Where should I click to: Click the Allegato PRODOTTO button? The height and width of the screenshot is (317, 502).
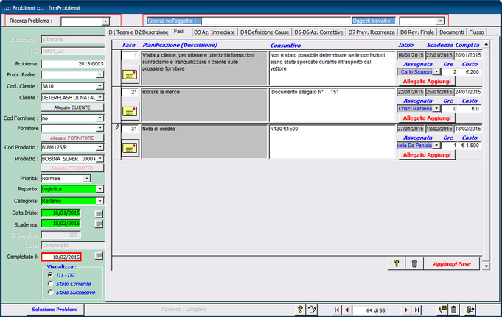click(x=72, y=168)
